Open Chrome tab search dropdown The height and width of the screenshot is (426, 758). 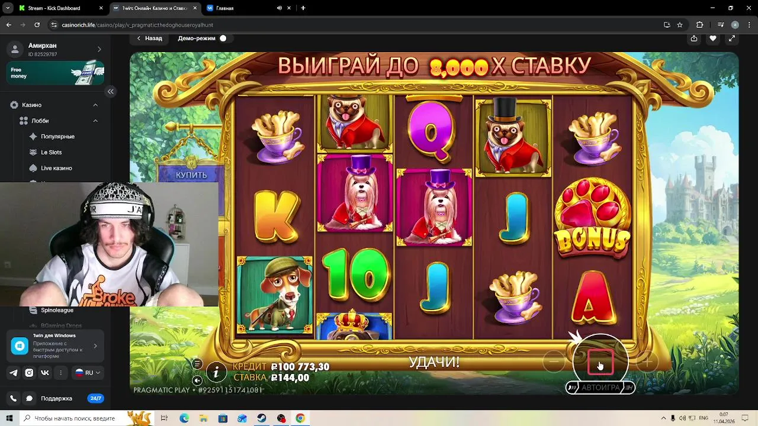(8, 8)
